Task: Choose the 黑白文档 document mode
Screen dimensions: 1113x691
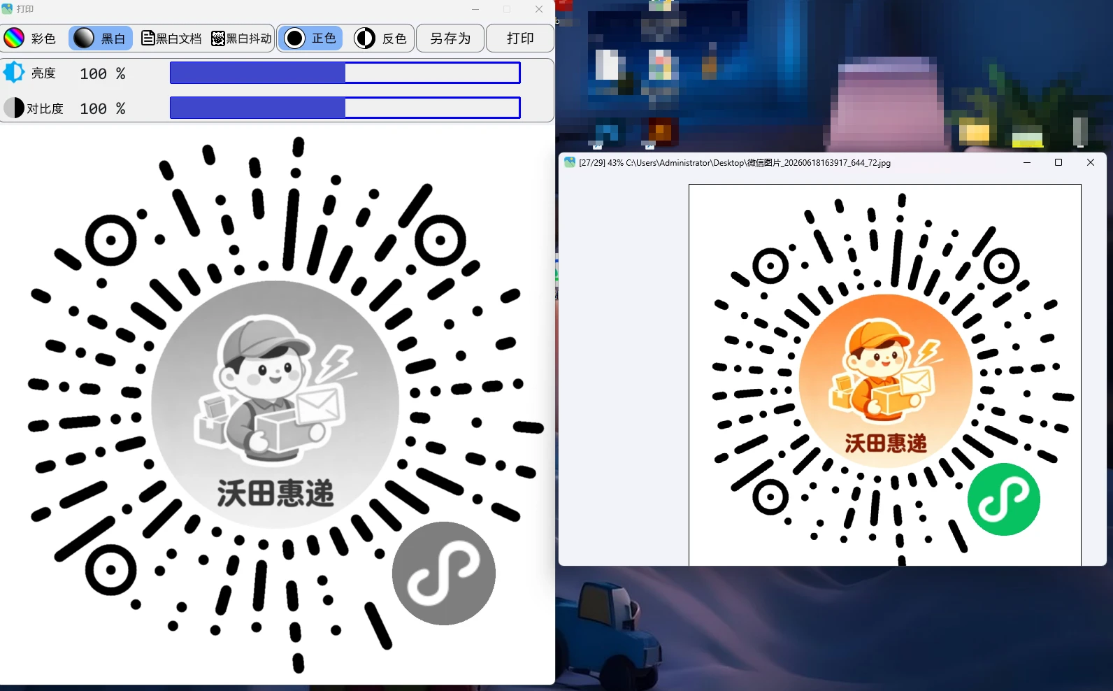Action: [171, 38]
